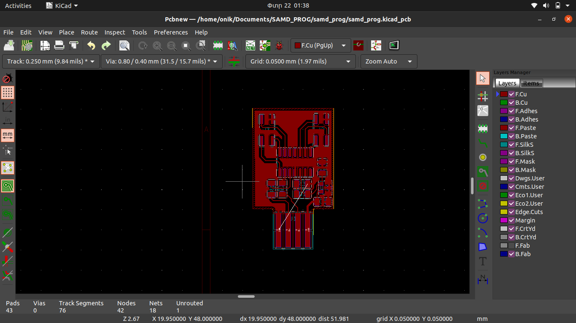This screenshot has height=323, width=576.
Task: Select the Add vias tool
Action: coord(483,157)
